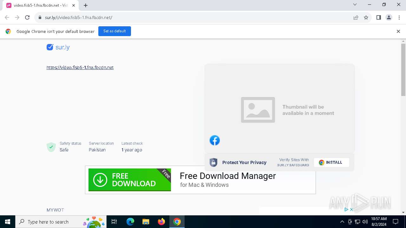Dismiss the default browser notification bar
Viewport: 406px width, 228px height.
(x=398, y=31)
